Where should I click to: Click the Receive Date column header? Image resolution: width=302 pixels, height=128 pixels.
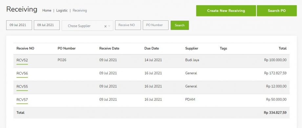109,49
